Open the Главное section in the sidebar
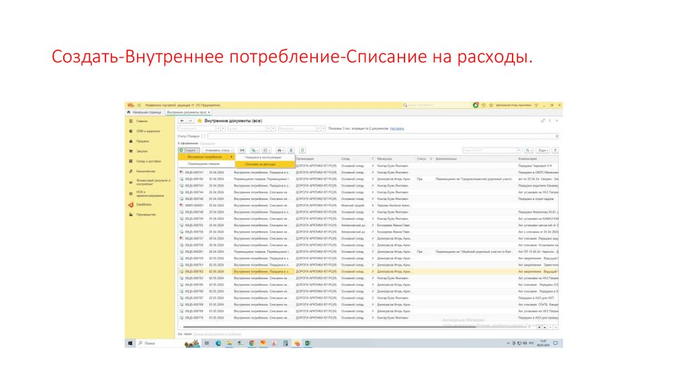Screen dimensions: 688x385 (142, 121)
